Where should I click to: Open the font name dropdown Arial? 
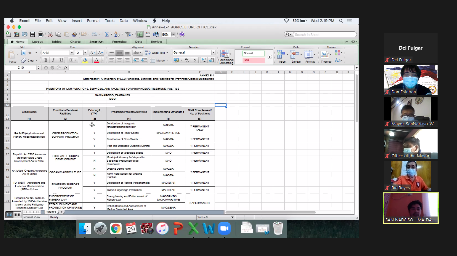pos(71,53)
